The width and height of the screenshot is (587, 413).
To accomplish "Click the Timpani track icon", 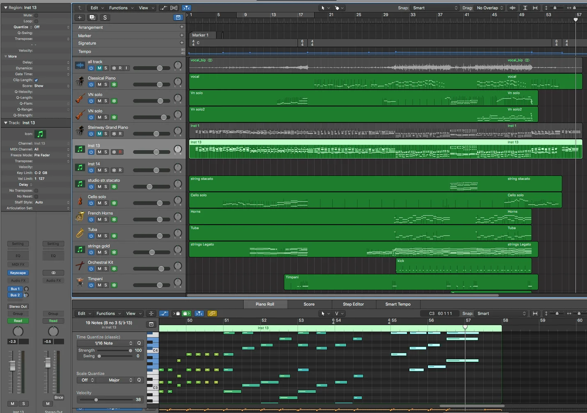I will pos(80,282).
